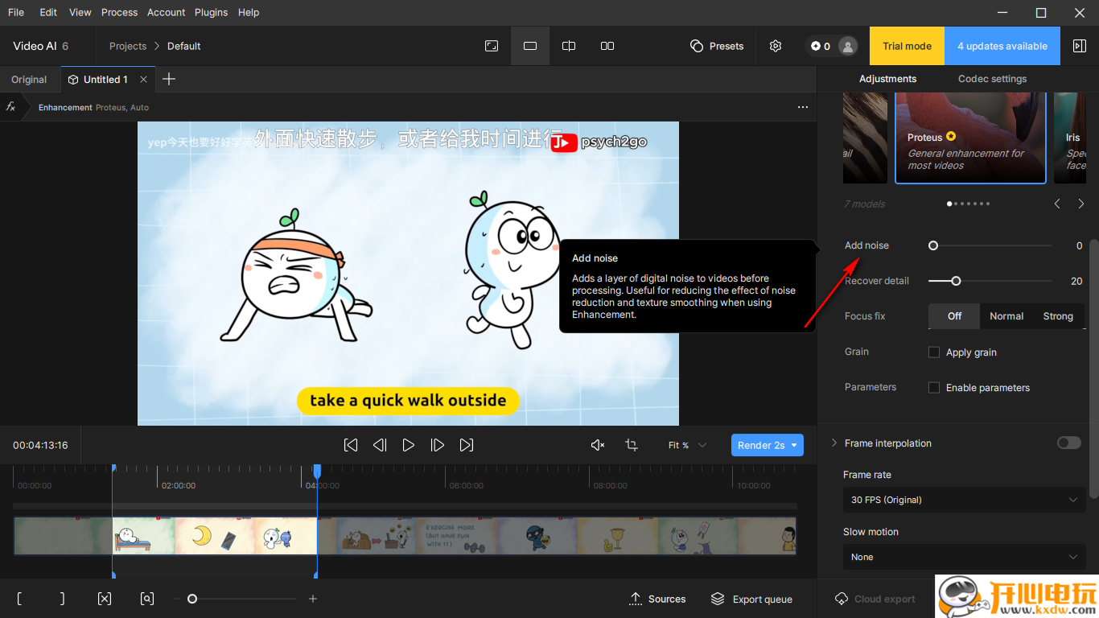This screenshot has height=618, width=1099.
Task: Check the Enable parameters box
Action: 934,388
